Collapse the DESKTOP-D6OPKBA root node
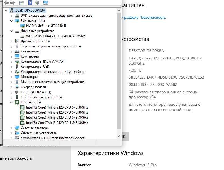The image size is (224, 170). tap(6, 10)
